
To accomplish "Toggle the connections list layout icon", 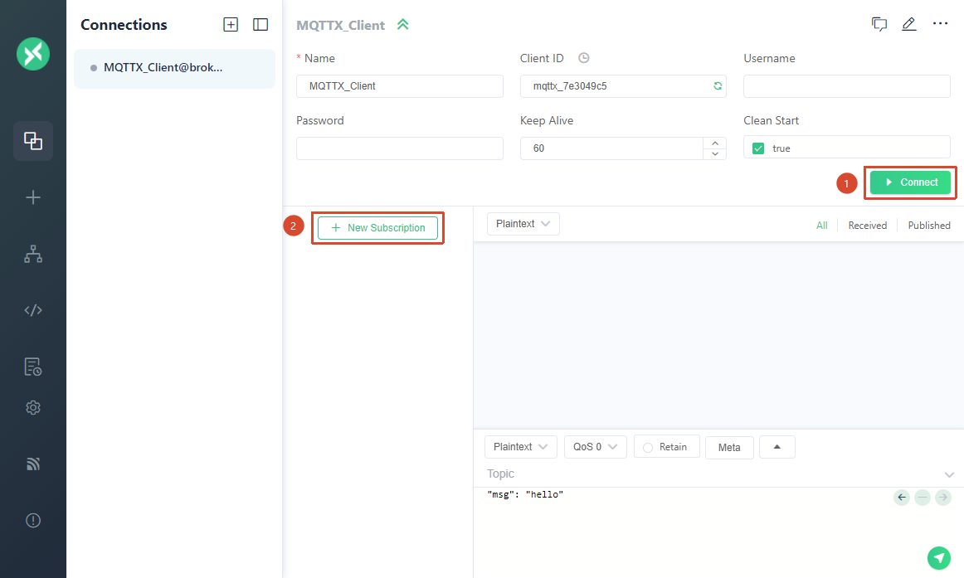I will (x=260, y=25).
